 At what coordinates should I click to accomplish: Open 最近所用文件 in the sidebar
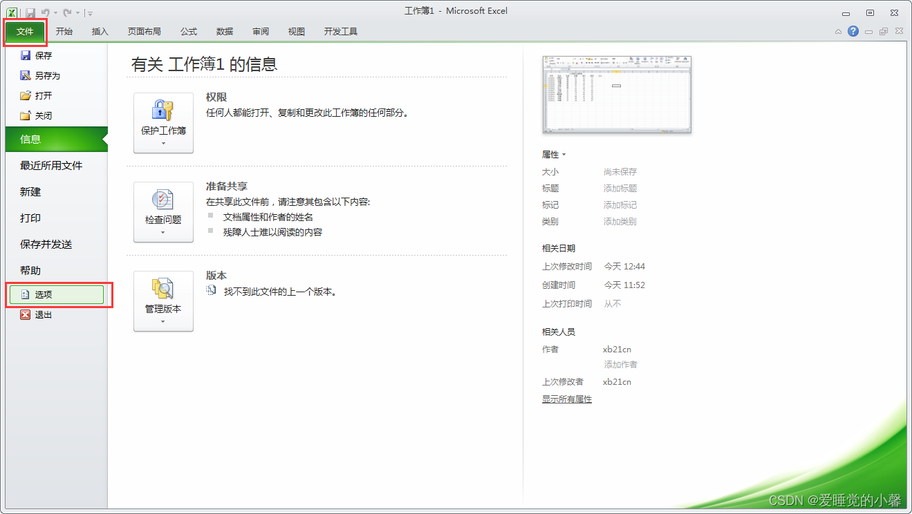tap(56, 165)
